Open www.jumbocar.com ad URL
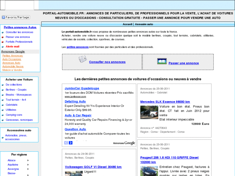This screenshot has height=176, width=235. pyautogui.click(x=75, y=97)
